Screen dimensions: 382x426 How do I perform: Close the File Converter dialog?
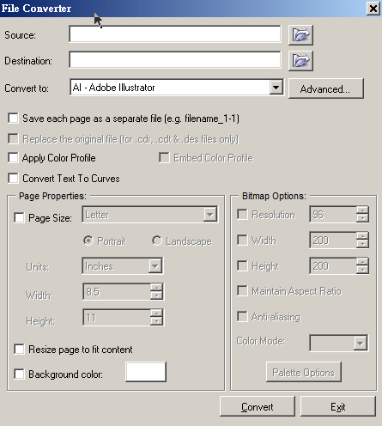coord(373,9)
